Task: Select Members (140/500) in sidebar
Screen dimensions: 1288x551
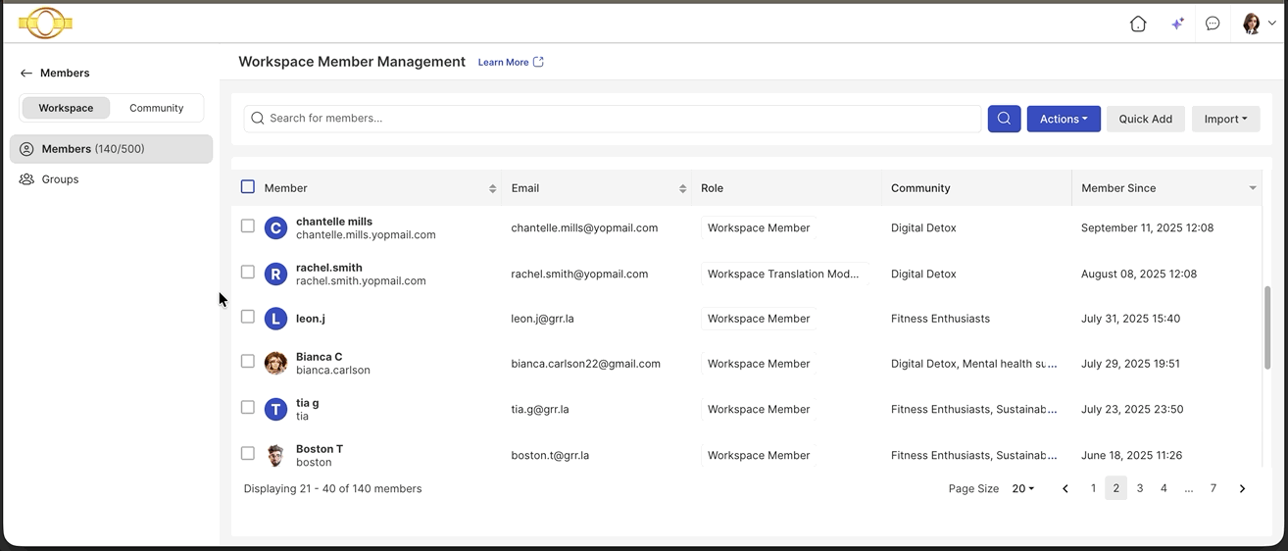Action: pyautogui.click(x=111, y=149)
